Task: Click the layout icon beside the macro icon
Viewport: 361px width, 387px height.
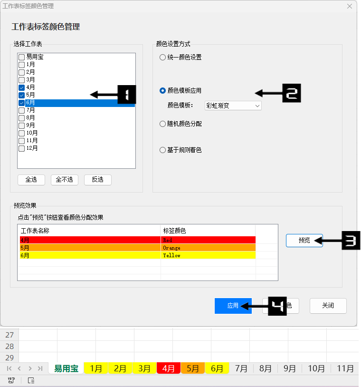Action: 31,380
